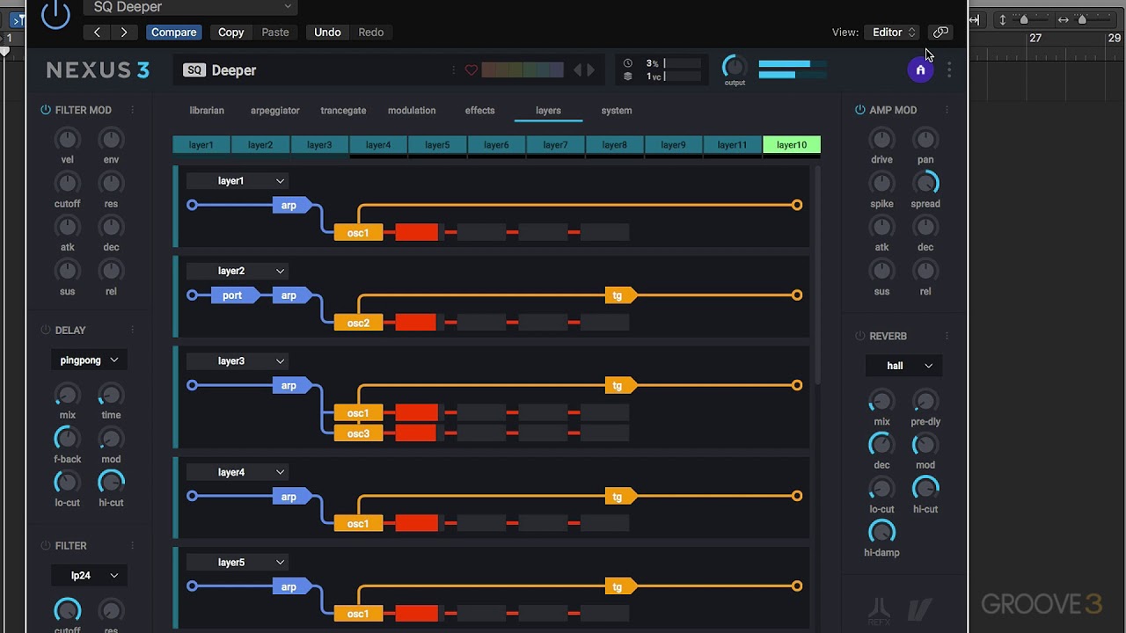Toggle the plugin power button beside the preset menu
Screen dimensions: 1126x633
coord(55,13)
